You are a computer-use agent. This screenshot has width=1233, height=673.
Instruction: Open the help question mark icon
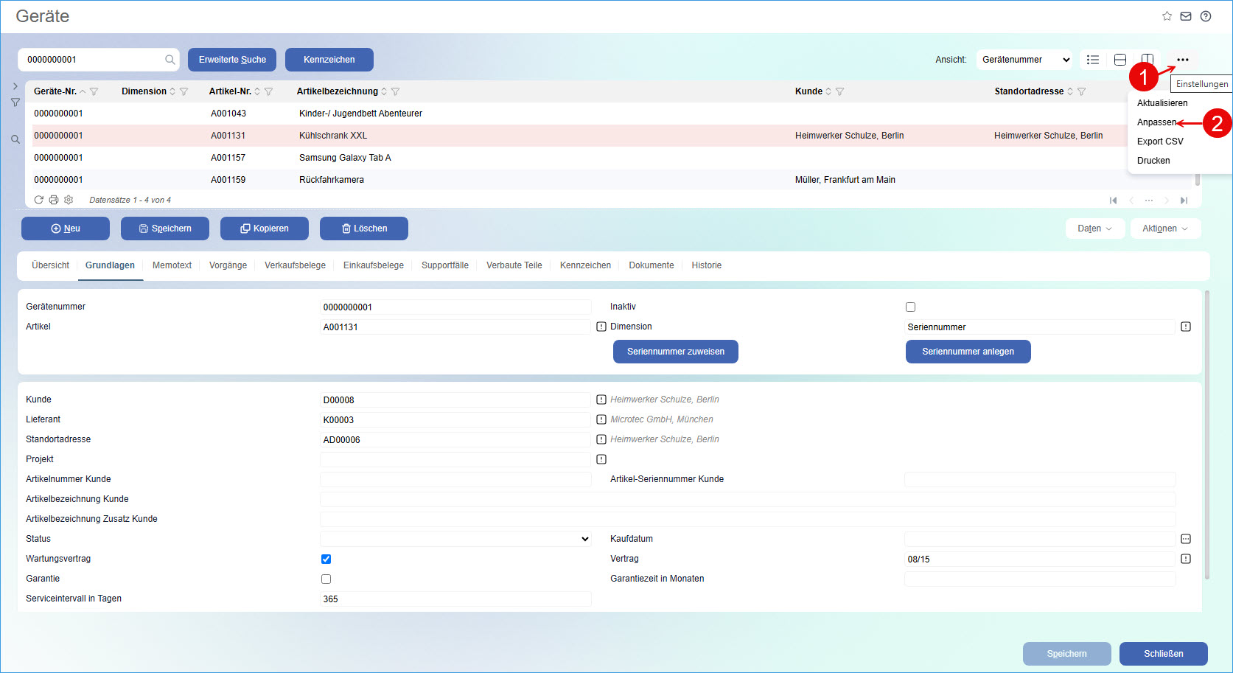pos(1206,16)
